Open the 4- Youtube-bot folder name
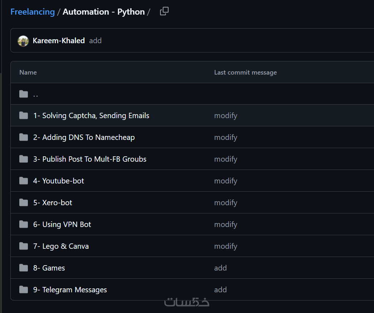This screenshot has width=374, height=313. coord(59,181)
